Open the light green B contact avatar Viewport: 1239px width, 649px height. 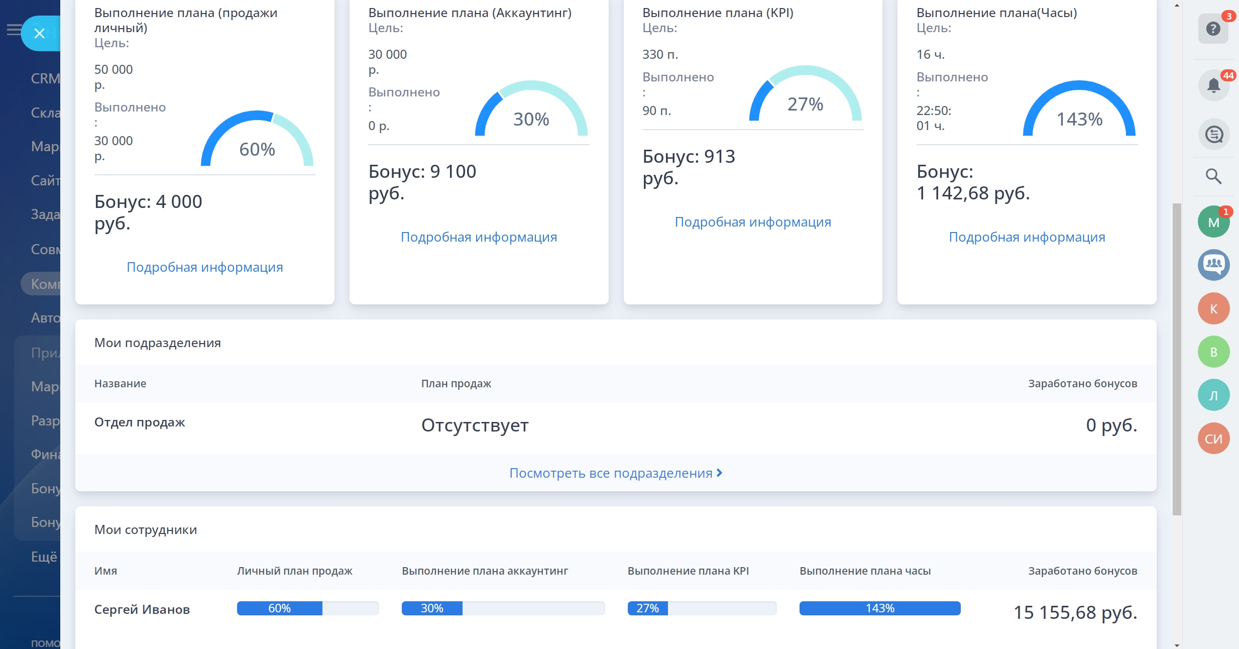pos(1213,352)
